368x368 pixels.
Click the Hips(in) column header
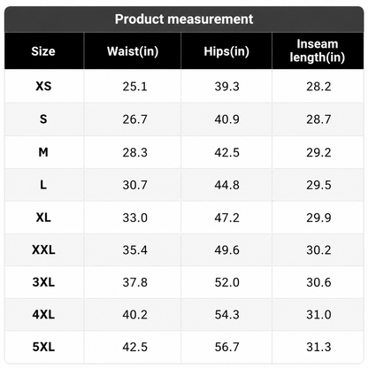[226, 51]
